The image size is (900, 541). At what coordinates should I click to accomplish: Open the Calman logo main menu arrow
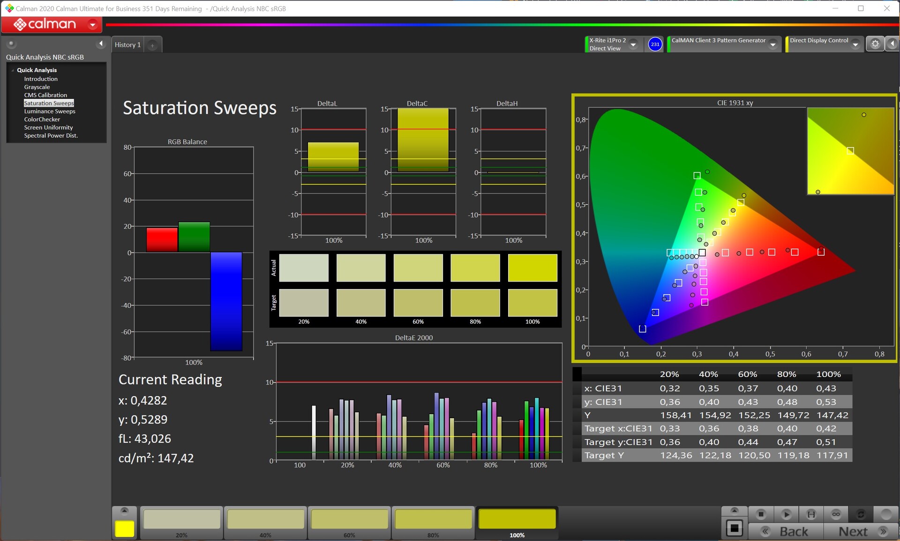tap(93, 24)
